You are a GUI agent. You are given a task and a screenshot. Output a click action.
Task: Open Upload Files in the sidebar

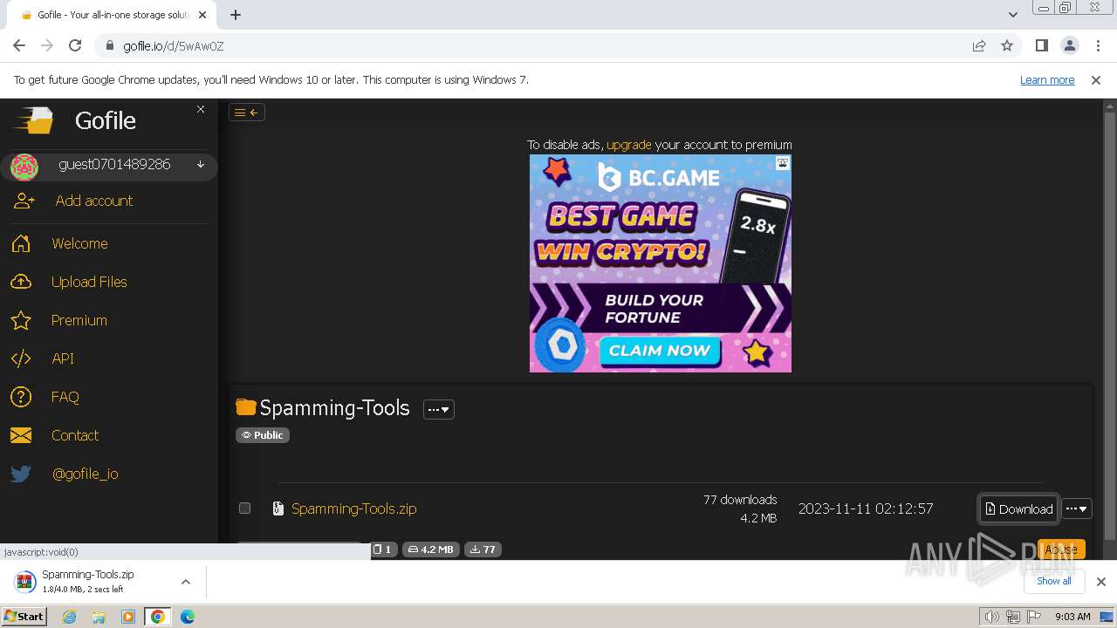click(x=89, y=282)
